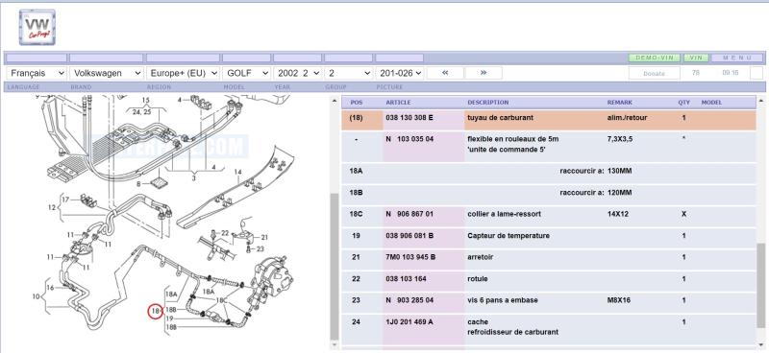Click callout 18C in the diagram
Viewport: 769px width, 353px height.
pos(222,300)
